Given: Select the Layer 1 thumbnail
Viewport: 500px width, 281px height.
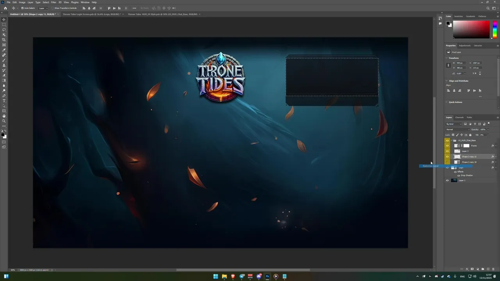Looking at the screenshot, I should pyautogui.click(x=454, y=180).
